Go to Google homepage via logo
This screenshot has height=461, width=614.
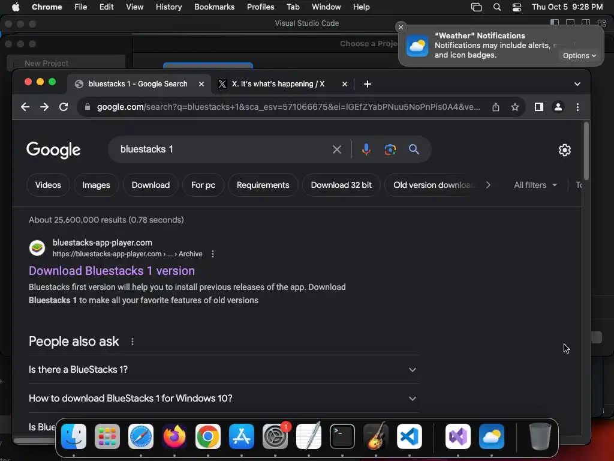(53, 150)
